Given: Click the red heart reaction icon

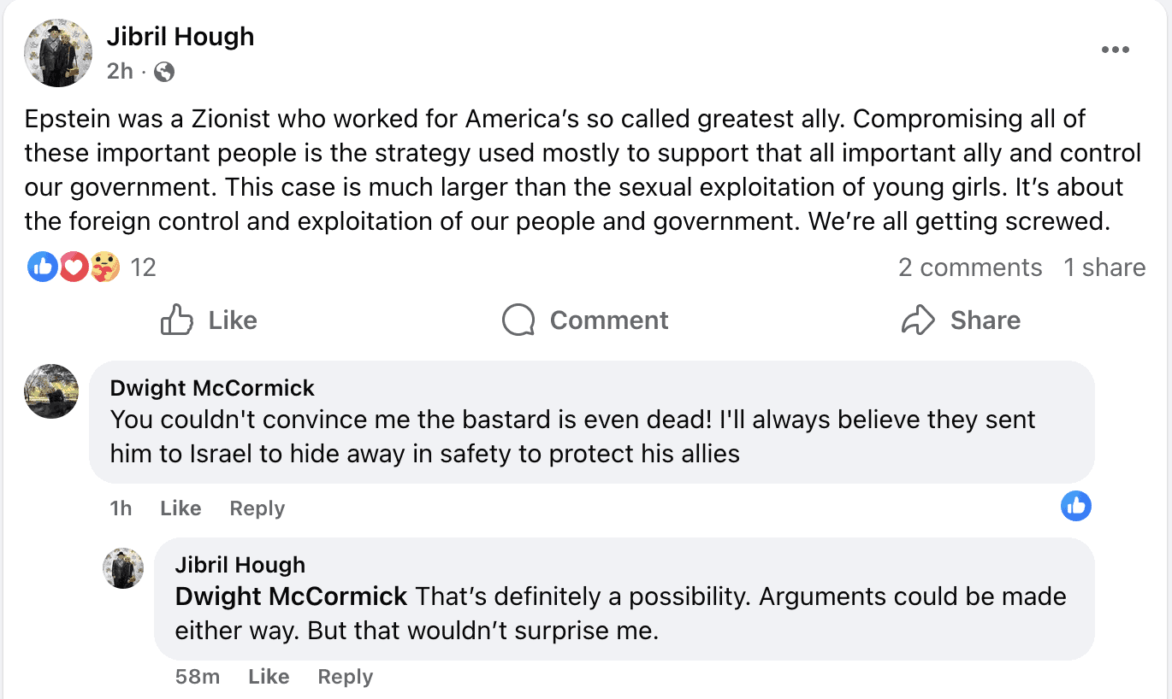Looking at the screenshot, I should 74,267.
